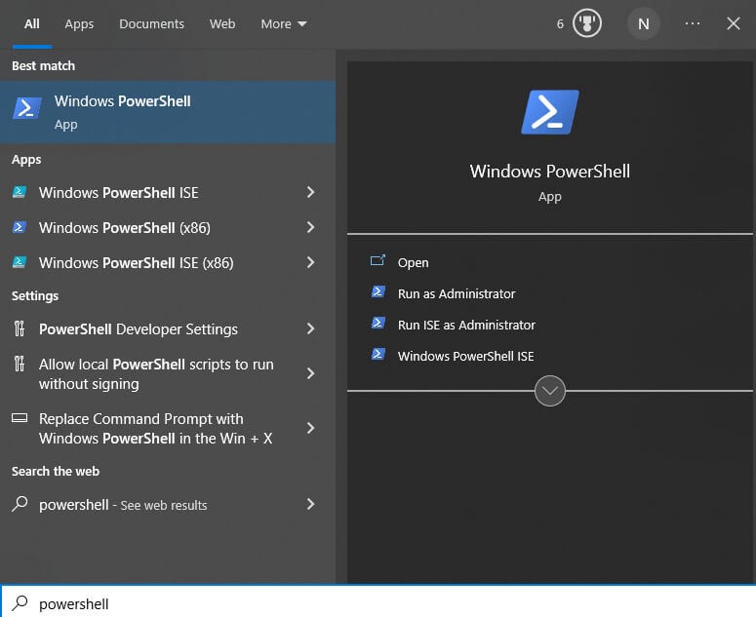Screen dimensions: 756x617
Task: Click the large Windows PowerShell logo in preview pane
Action: click(550, 112)
